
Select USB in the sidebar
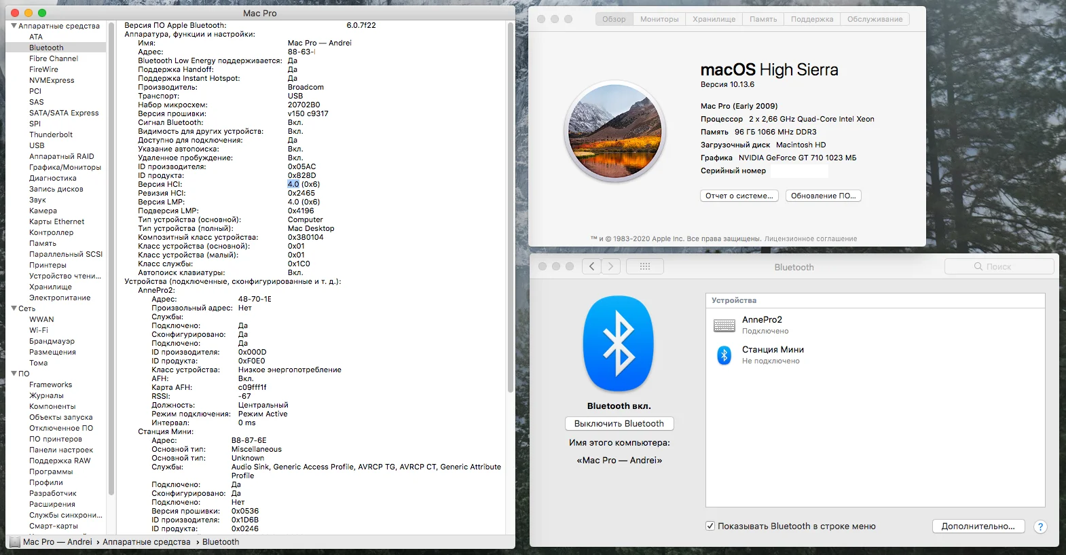(37, 145)
